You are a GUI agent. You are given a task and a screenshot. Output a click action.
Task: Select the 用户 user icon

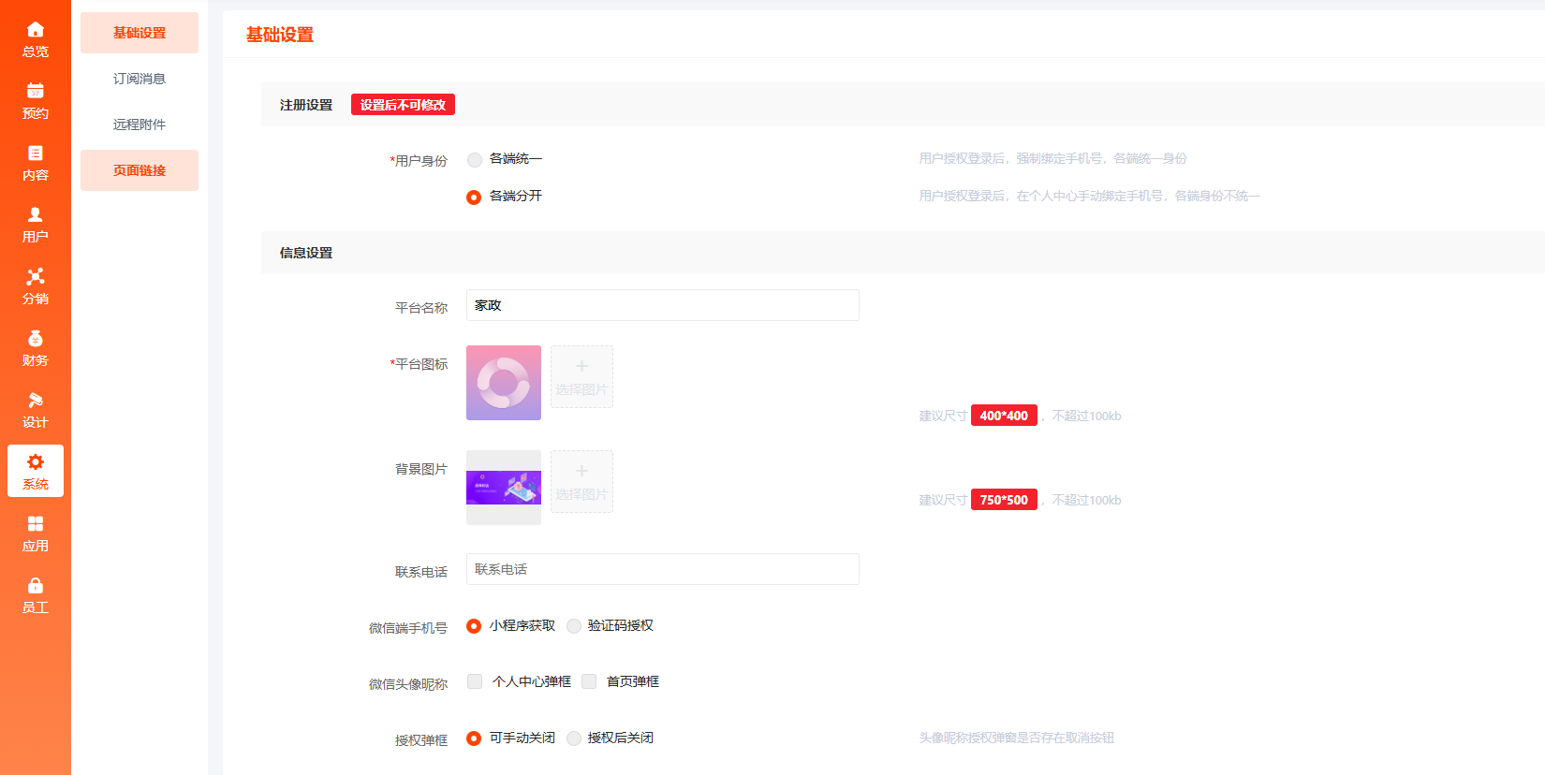click(x=36, y=215)
